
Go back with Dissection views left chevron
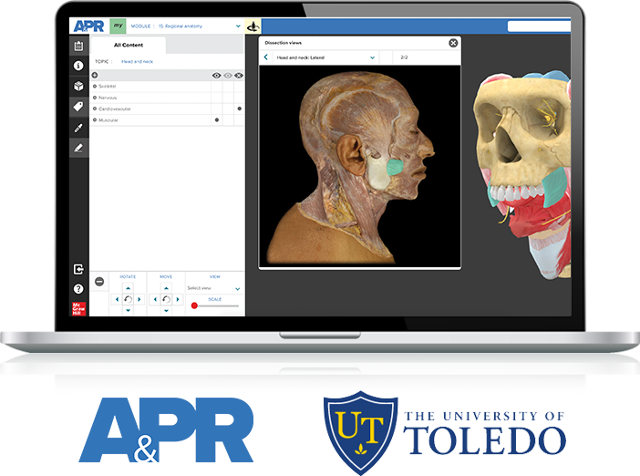tap(266, 57)
